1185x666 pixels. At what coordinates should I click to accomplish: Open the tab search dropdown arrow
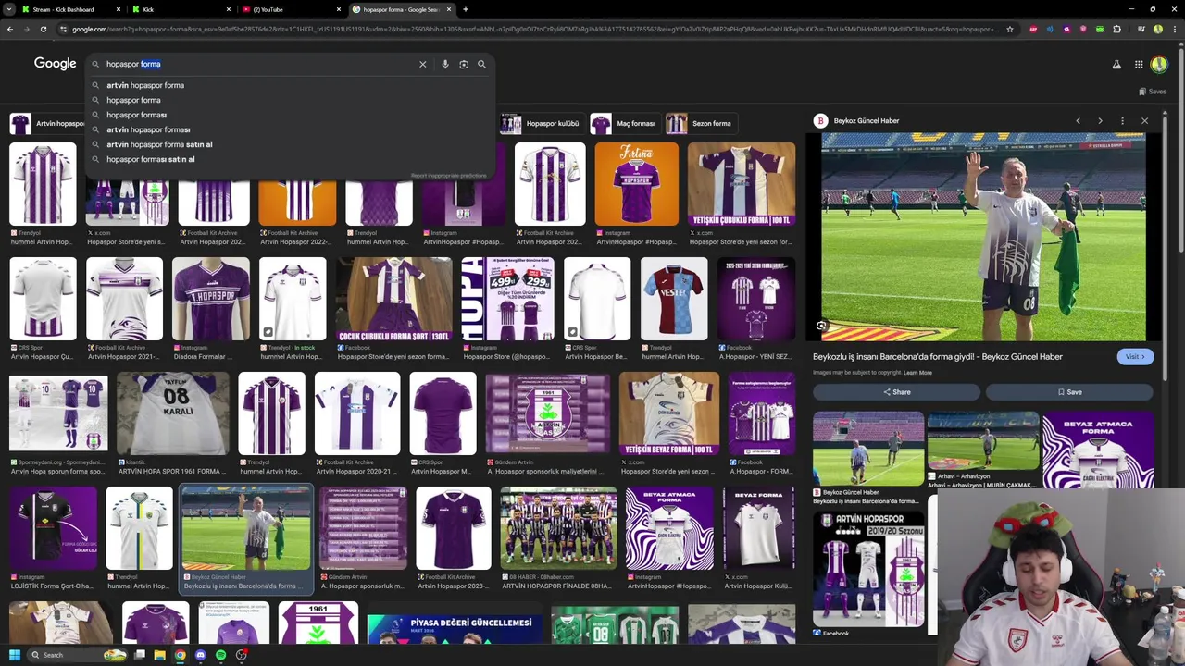(x=8, y=9)
